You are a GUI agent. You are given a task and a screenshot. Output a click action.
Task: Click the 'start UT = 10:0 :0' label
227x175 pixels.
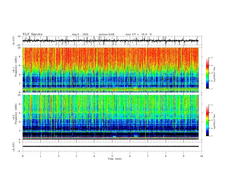click(138, 34)
